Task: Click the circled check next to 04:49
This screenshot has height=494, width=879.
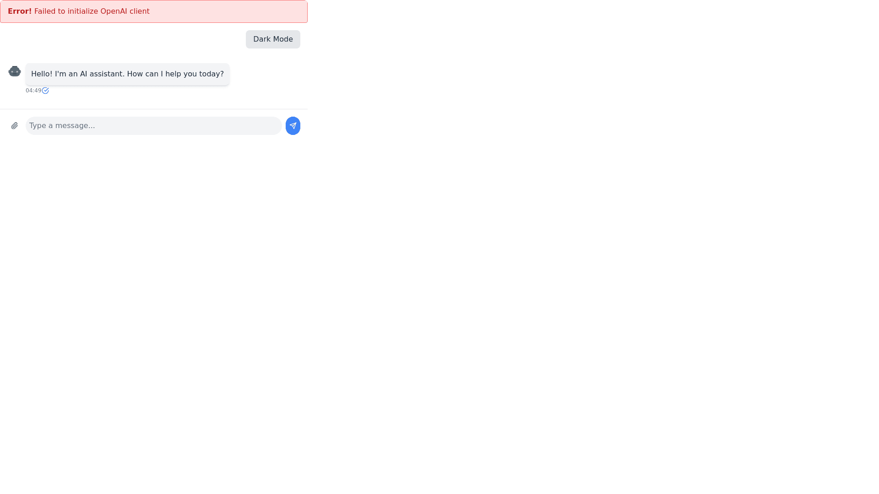Action: (45, 91)
